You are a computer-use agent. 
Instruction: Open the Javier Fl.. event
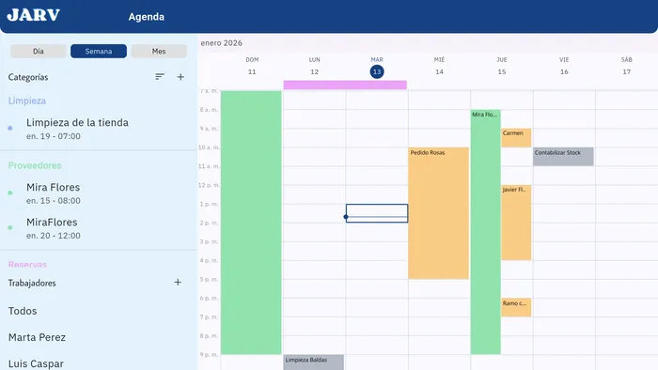coord(516,223)
